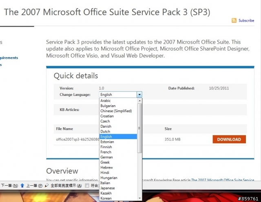Toggle the find bar match checkbox
Viewport: 261px width, 202px height.
pos(87,186)
